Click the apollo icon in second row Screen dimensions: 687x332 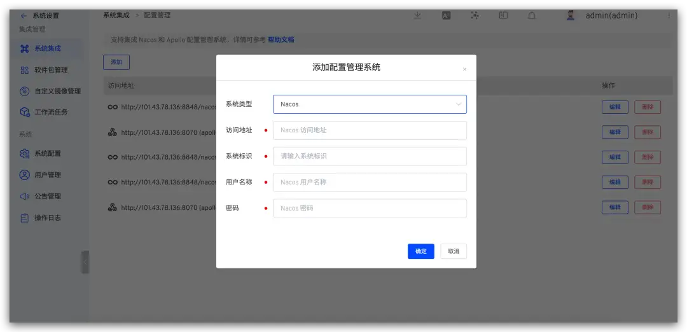pyautogui.click(x=113, y=132)
